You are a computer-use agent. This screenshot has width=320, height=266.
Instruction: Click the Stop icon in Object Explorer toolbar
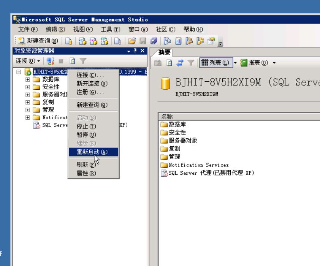(61, 61)
